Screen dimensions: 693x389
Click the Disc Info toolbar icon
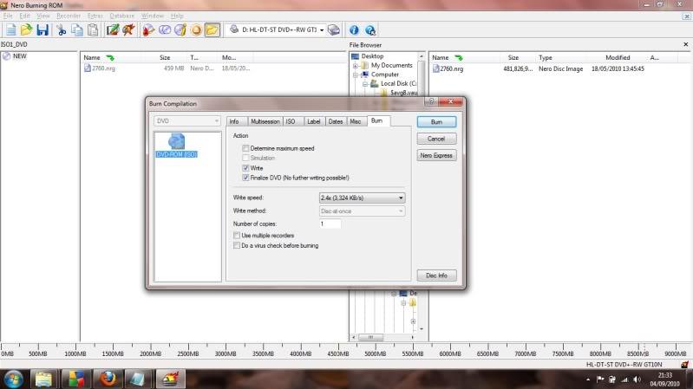180,30
